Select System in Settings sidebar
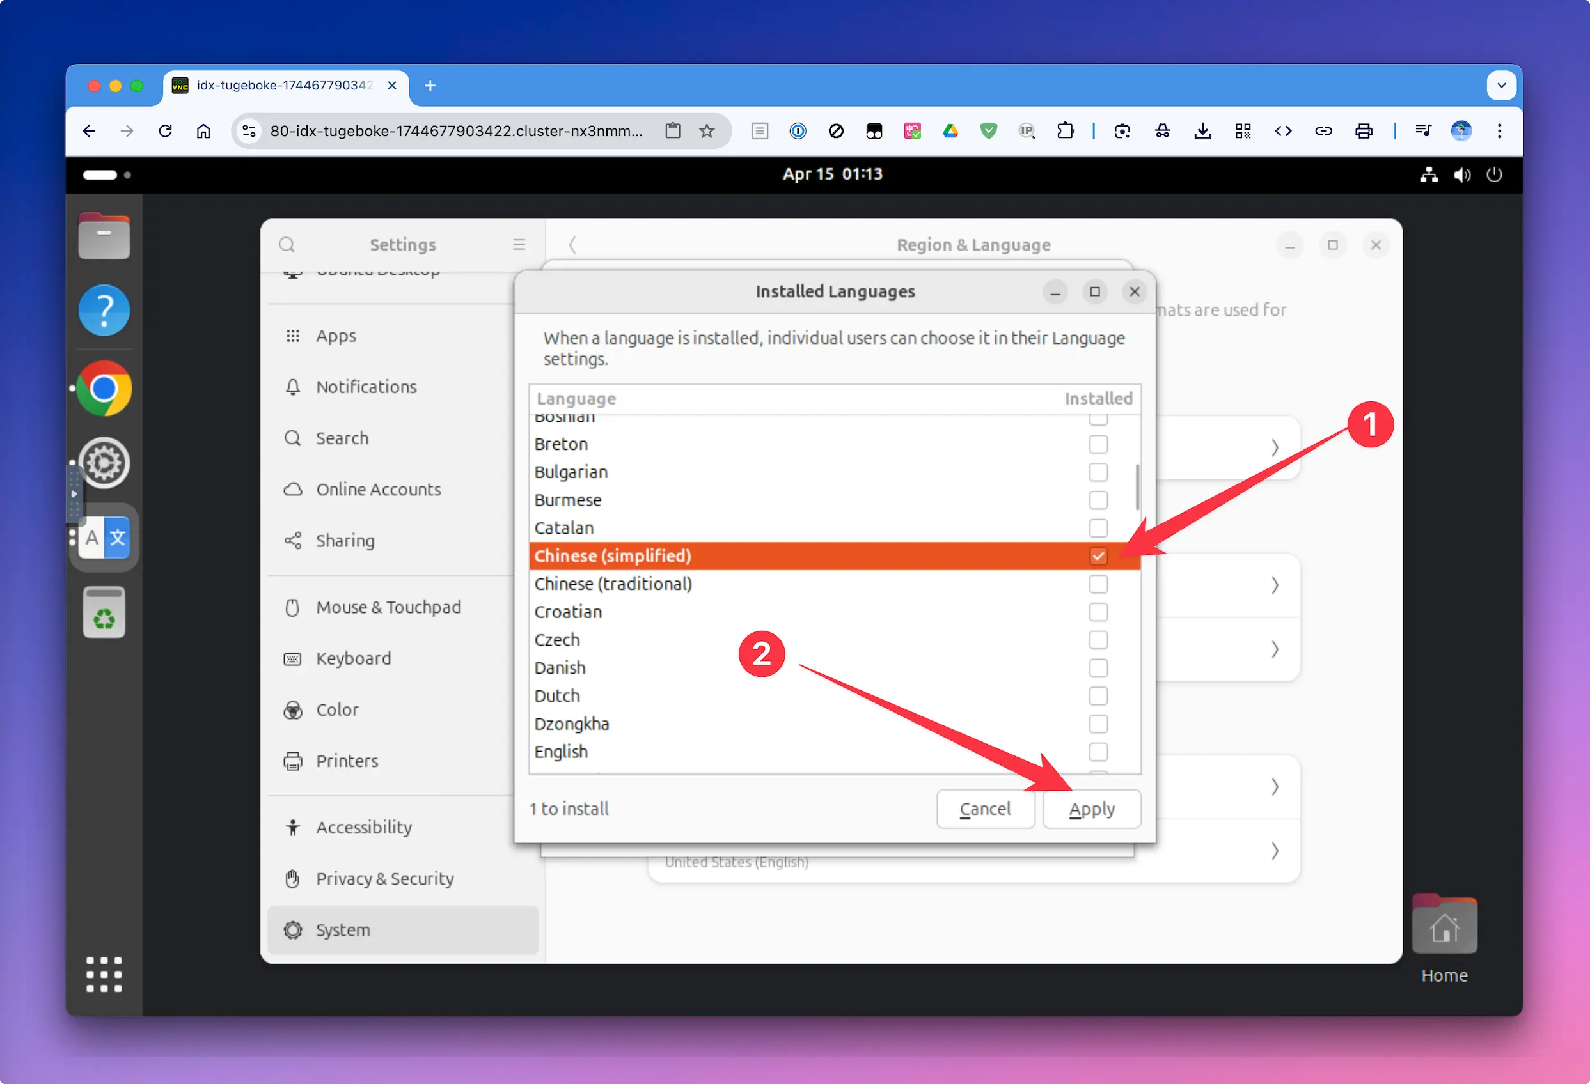Image resolution: width=1590 pixels, height=1084 pixels. click(402, 930)
